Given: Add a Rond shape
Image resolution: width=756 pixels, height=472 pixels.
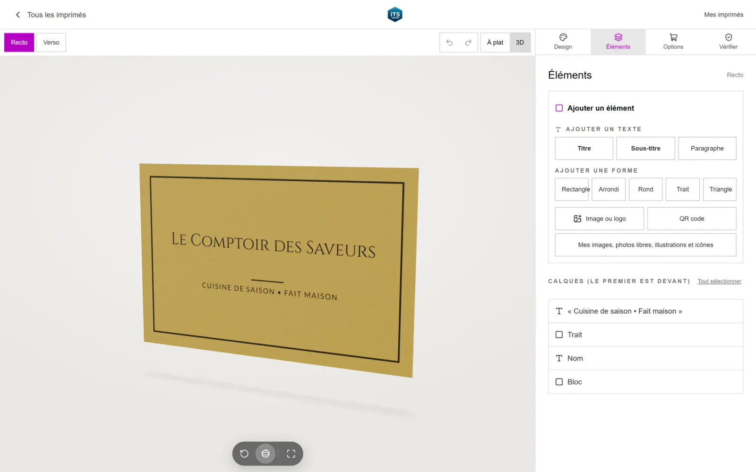Looking at the screenshot, I should coord(645,189).
